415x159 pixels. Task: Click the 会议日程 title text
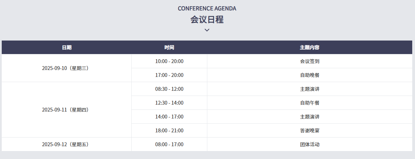207,19
